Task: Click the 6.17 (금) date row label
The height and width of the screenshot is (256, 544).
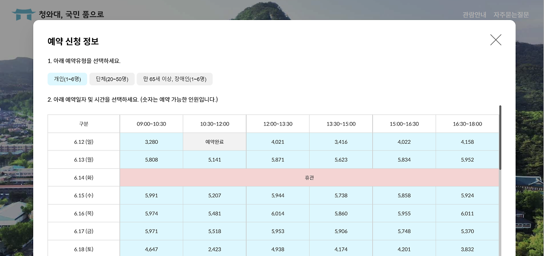Action: pyautogui.click(x=84, y=231)
